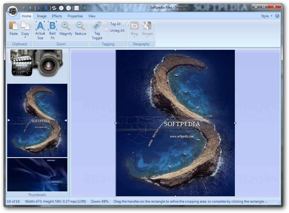289x213 pixels.
Task: Click the refresh arrows icon in title bar
Action: 54,8
